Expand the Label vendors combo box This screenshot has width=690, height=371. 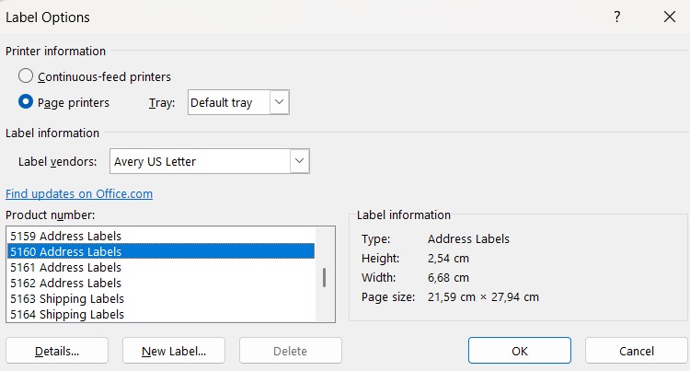[298, 161]
